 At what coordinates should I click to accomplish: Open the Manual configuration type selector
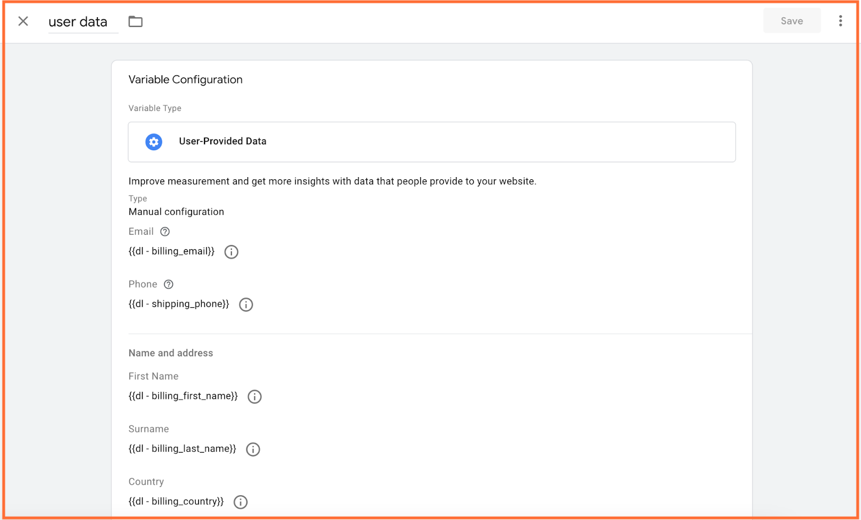176,212
